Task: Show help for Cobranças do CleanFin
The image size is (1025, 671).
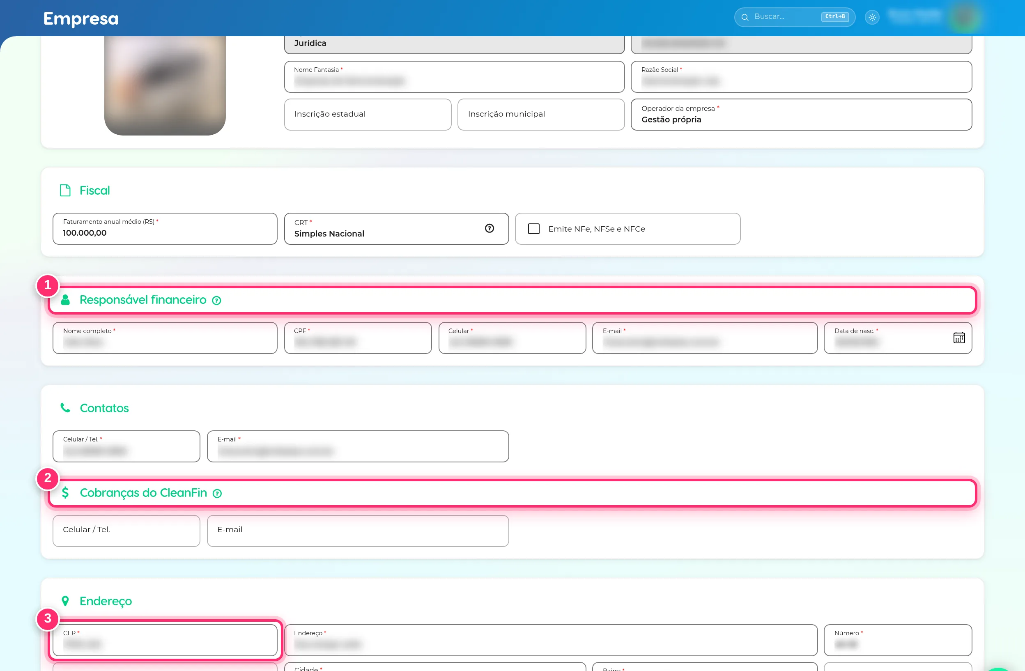Action: [218, 494]
